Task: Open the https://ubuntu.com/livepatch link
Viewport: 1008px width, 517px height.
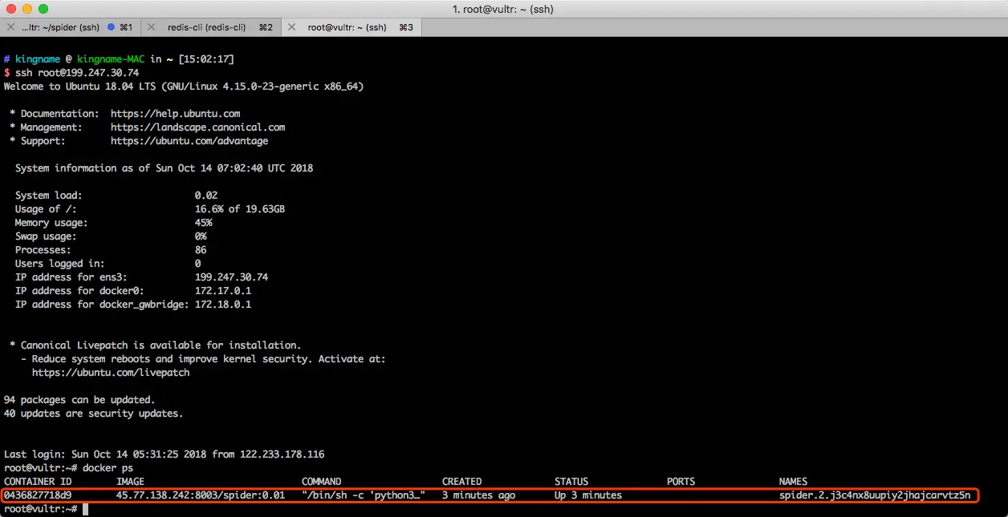Action: (x=111, y=373)
